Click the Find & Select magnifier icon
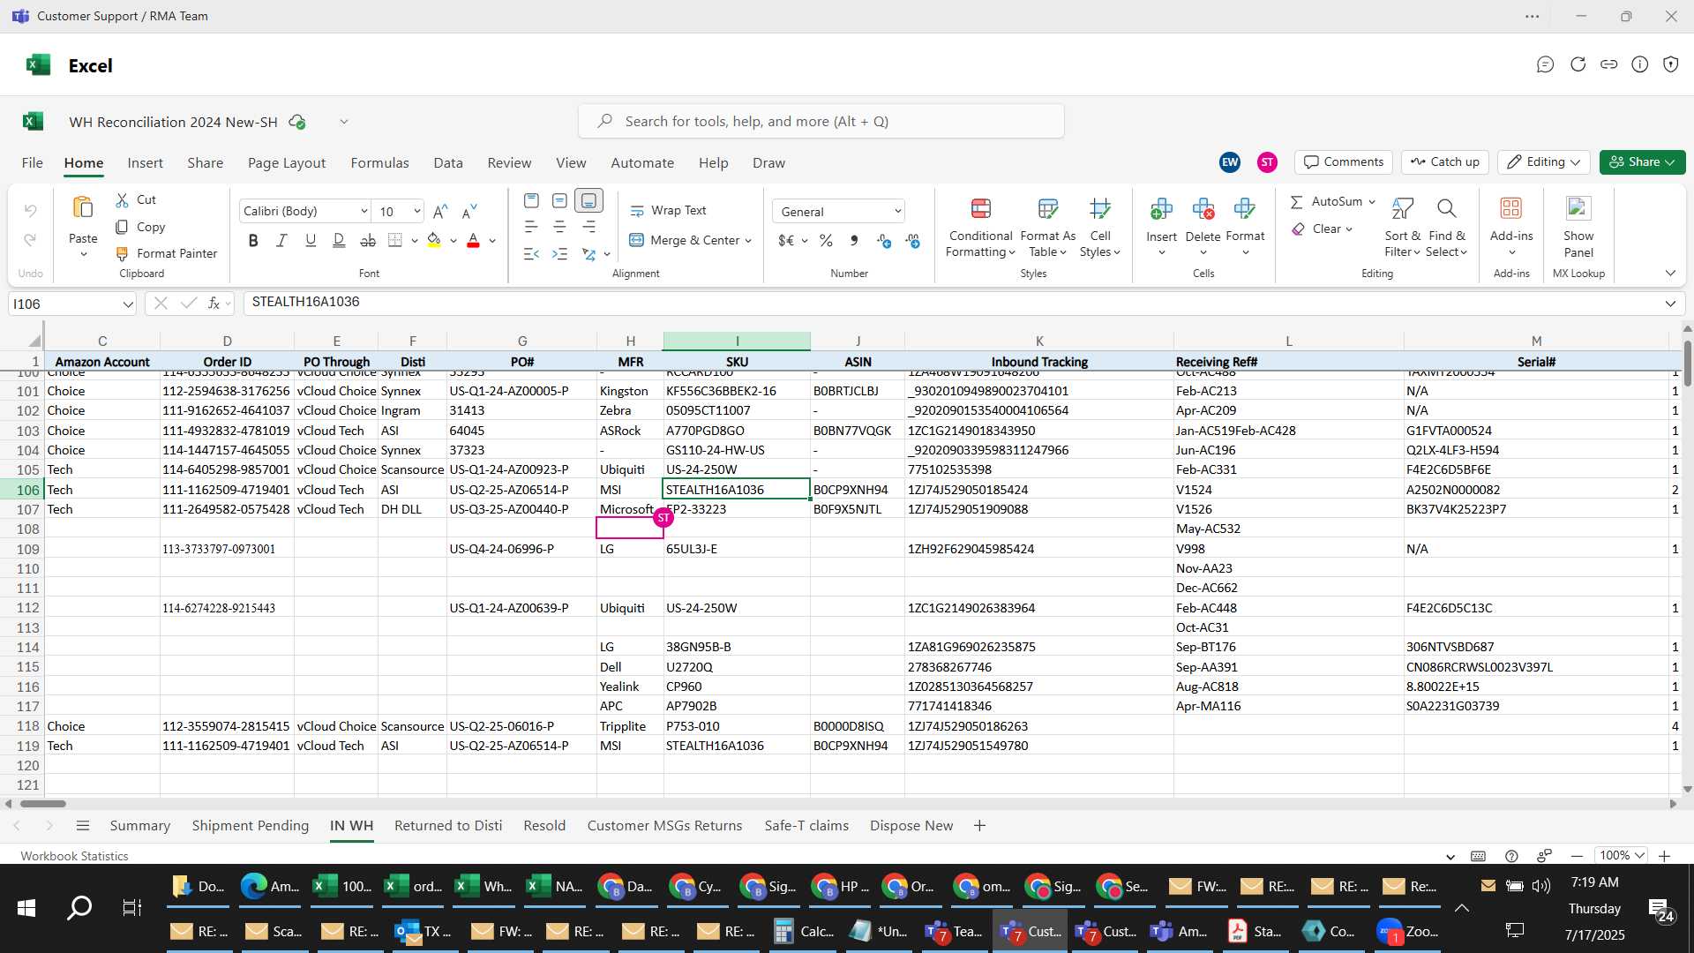Image resolution: width=1694 pixels, height=953 pixels. (1446, 208)
